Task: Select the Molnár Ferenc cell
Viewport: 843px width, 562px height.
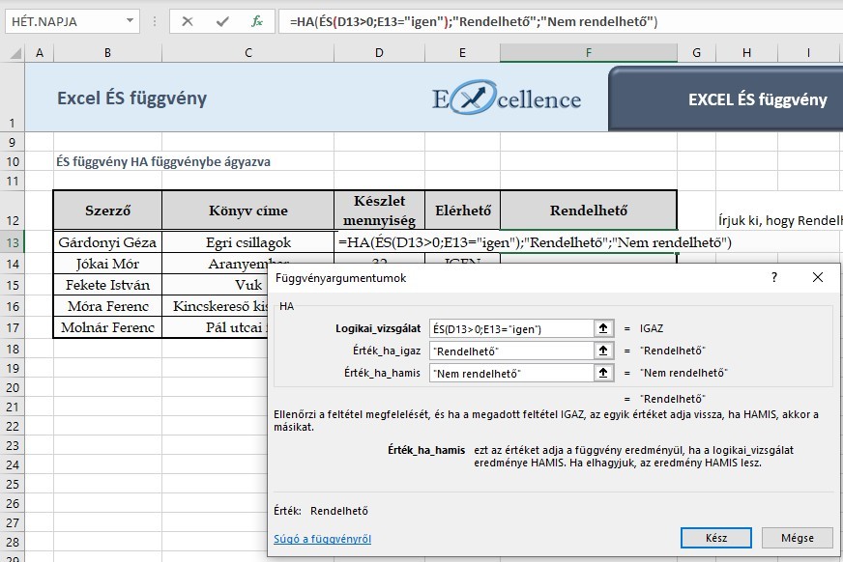Action: 107,327
